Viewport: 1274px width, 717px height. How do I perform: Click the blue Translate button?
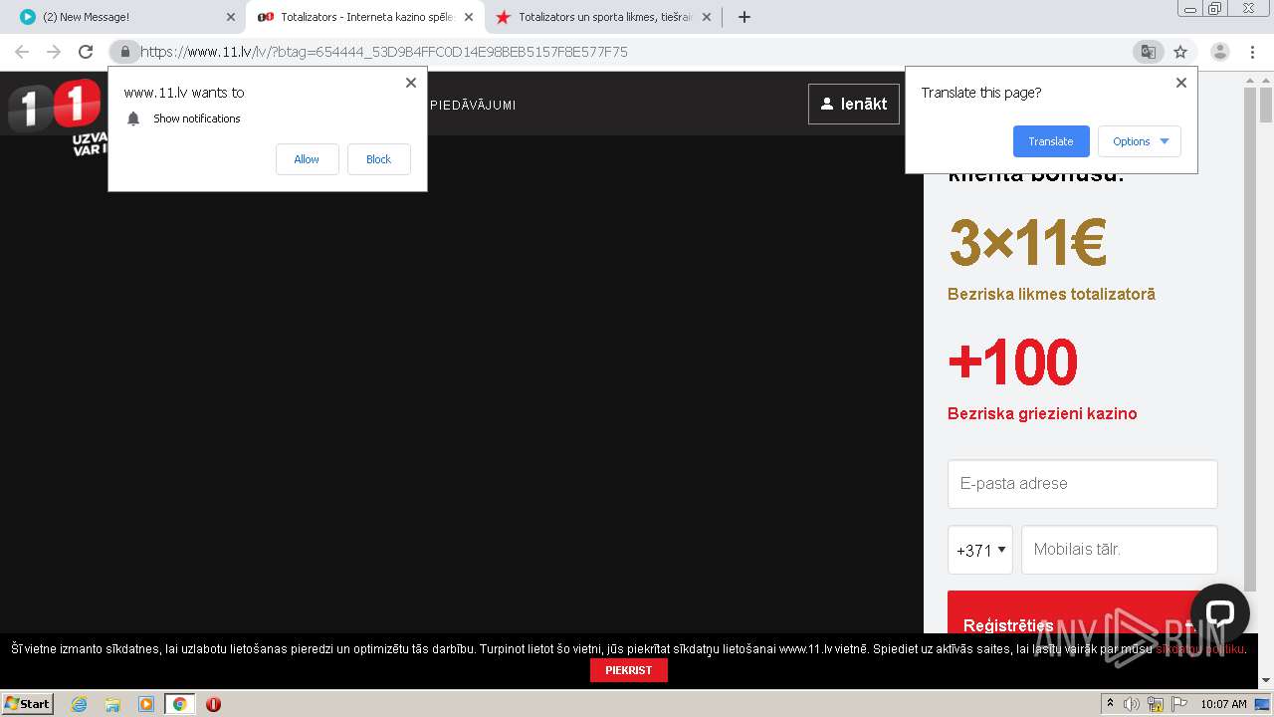click(x=1051, y=141)
